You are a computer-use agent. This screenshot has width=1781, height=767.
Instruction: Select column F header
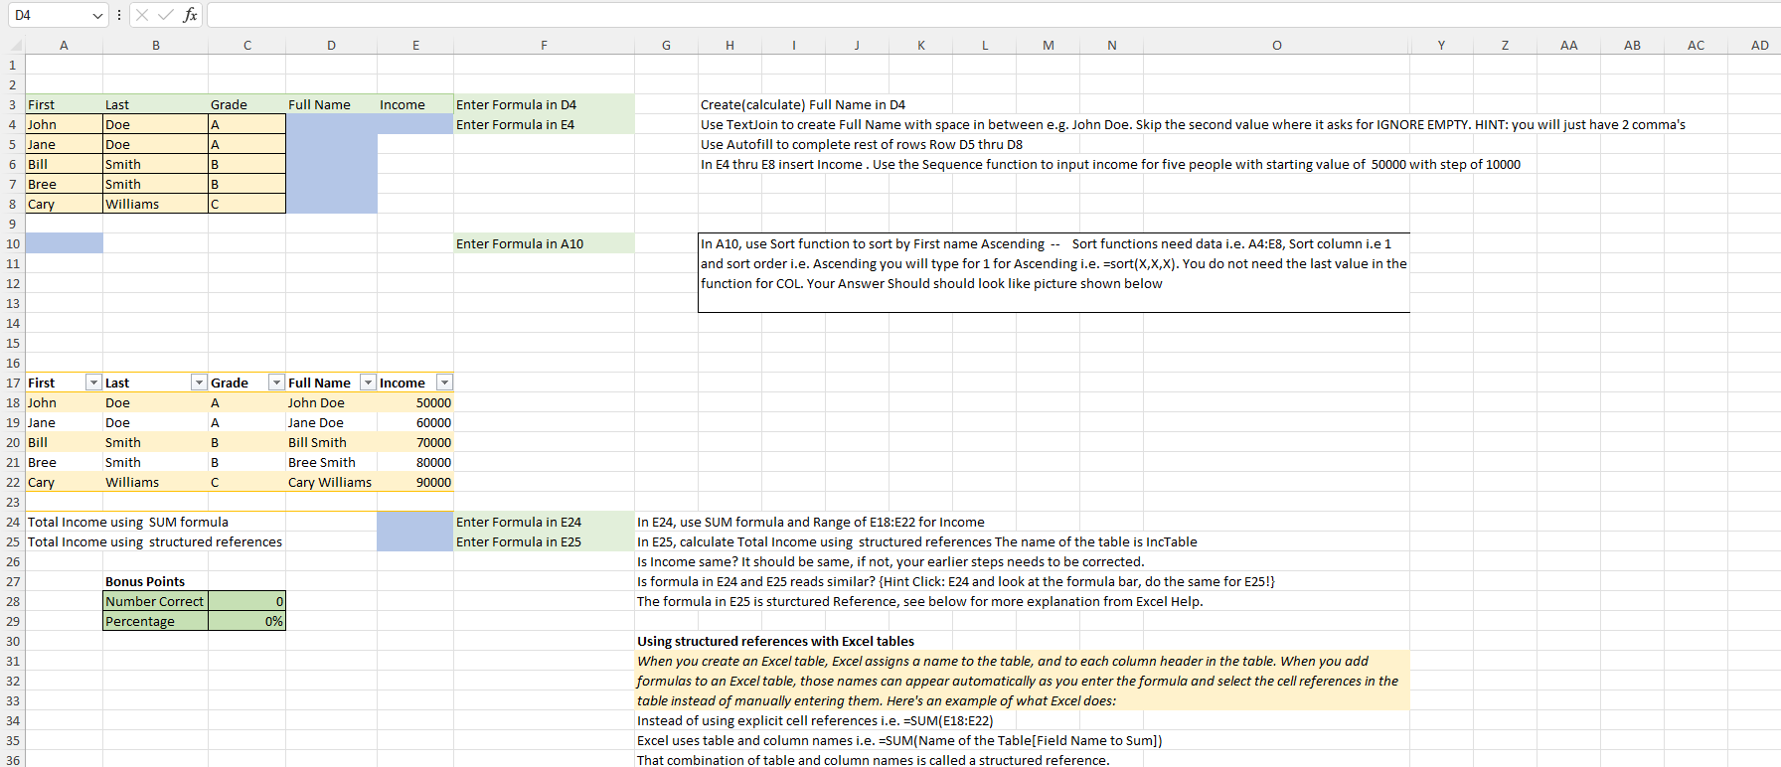tap(544, 45)
